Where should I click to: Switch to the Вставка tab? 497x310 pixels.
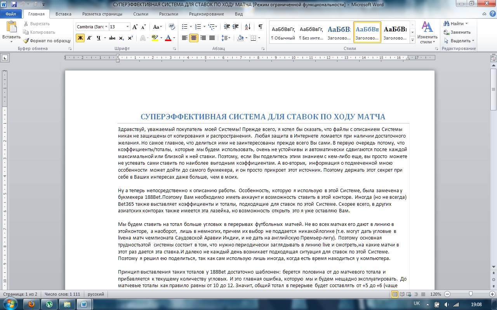click(x=63, y=14)
